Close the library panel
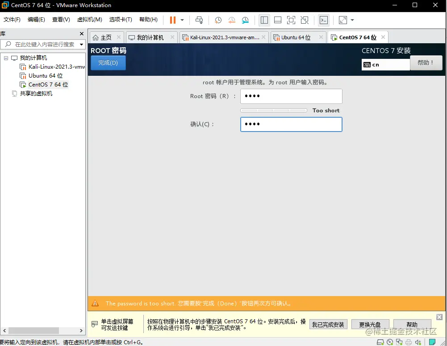 [82, 33]
